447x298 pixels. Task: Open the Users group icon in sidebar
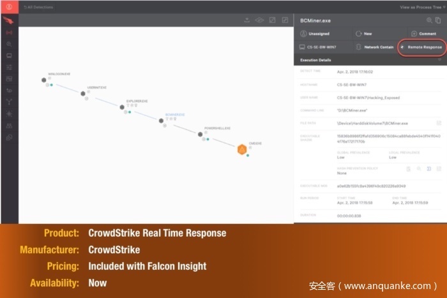[9, 126]
